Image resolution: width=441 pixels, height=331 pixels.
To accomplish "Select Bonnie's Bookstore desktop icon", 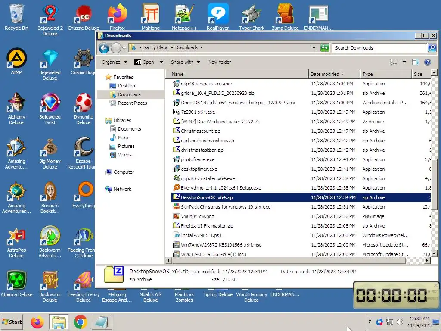I will click(50, 197).
